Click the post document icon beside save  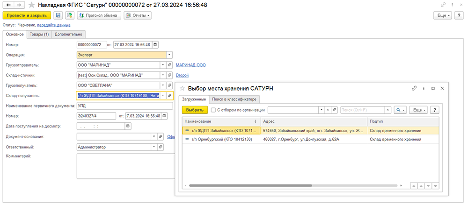click(x=70, y=15)
